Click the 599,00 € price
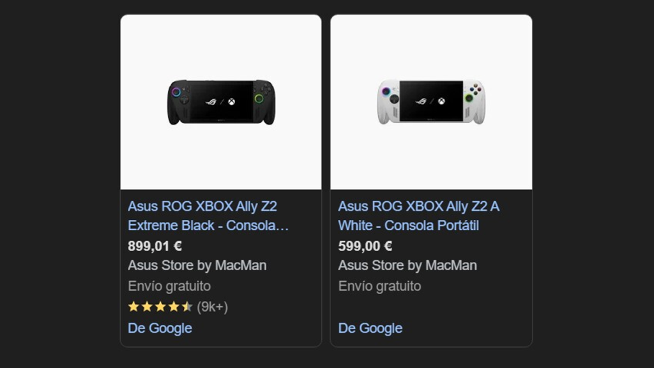The height and width of the screenshot is (368, 654). click(x=365, y=246)
